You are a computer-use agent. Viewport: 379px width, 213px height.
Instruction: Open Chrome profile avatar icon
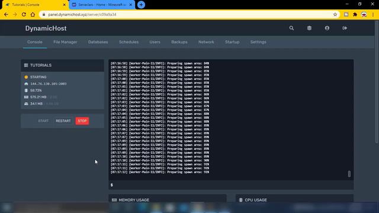pyautogui.click(x=364, y=14)
